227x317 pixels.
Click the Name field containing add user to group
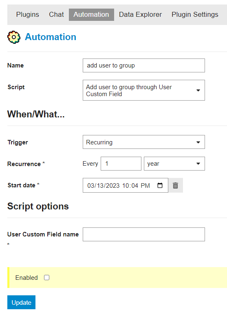[x=144, y=65]
